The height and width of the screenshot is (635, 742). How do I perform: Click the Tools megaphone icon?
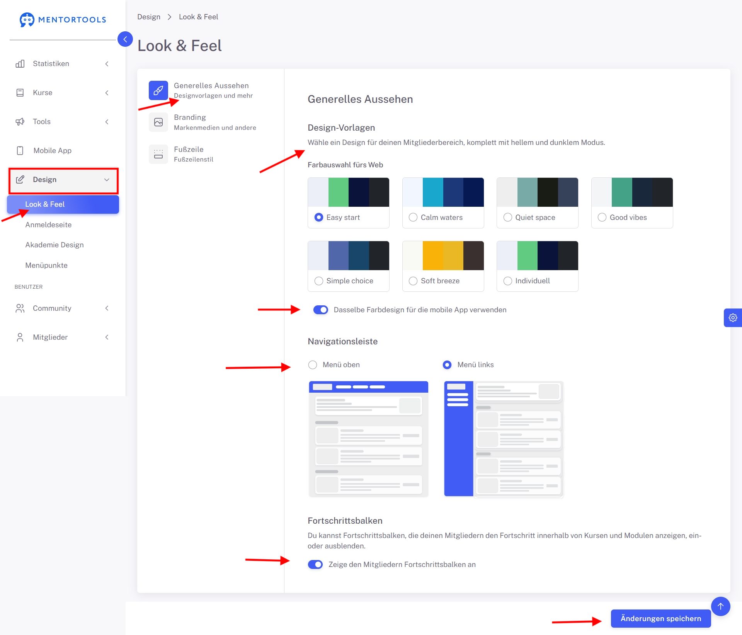tap(20, 122)
